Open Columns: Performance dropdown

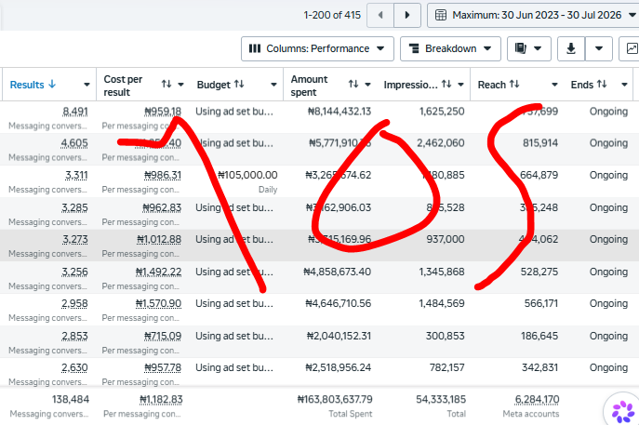tap(317, 48)
